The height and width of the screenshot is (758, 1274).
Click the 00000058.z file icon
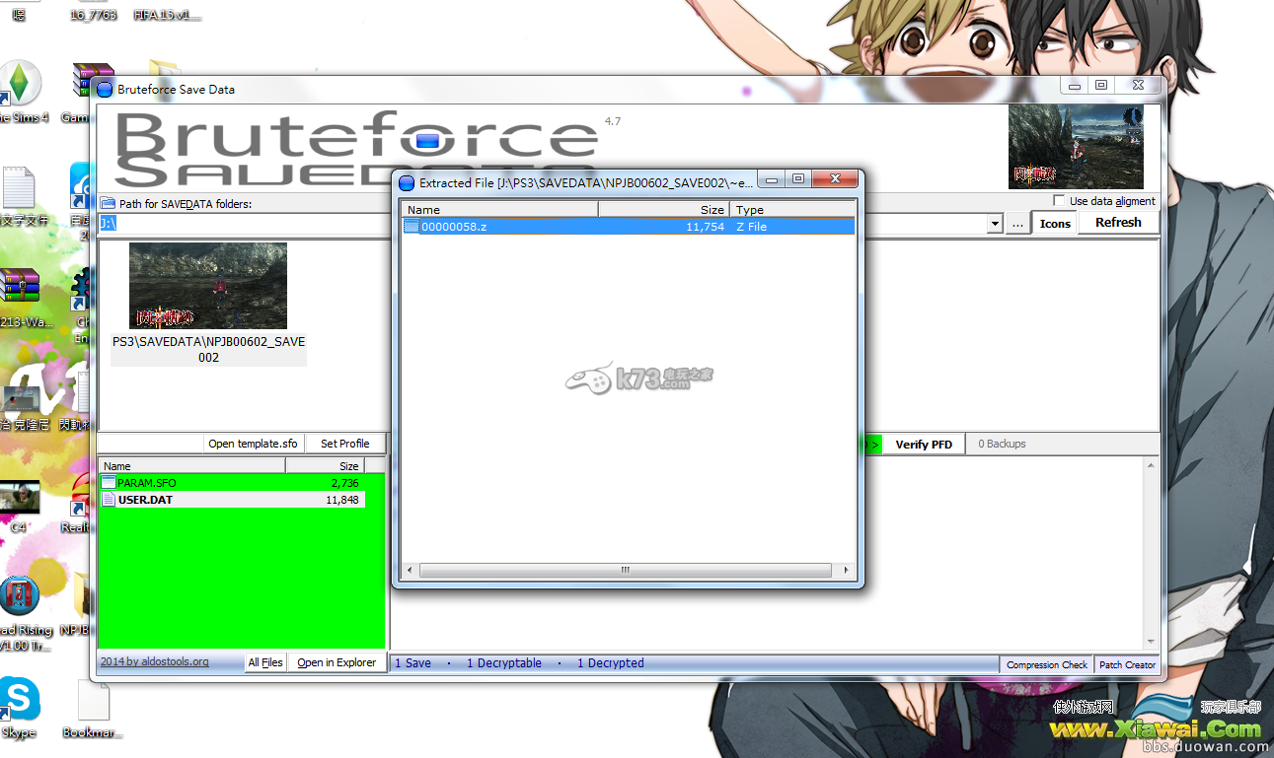click(412, 227)
